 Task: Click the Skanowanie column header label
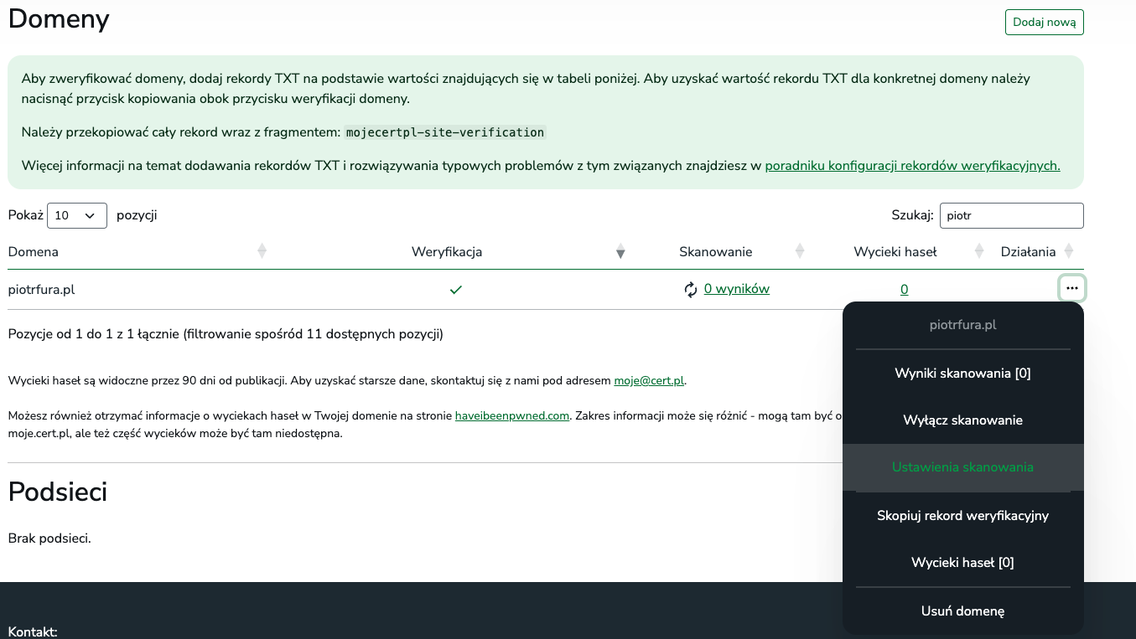[715, 251]
